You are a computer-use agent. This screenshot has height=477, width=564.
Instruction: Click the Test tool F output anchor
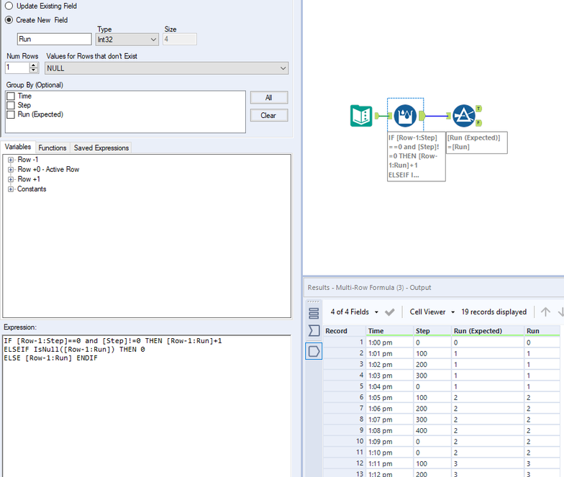(479, 122)
